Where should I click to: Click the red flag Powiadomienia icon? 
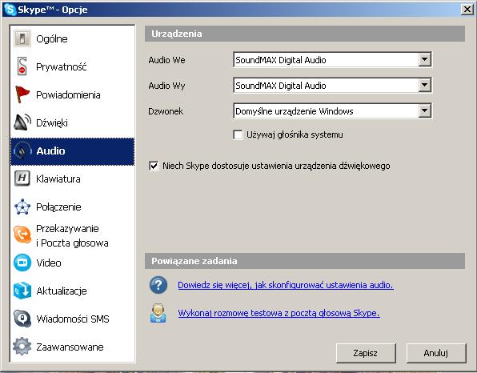point(22,94)
